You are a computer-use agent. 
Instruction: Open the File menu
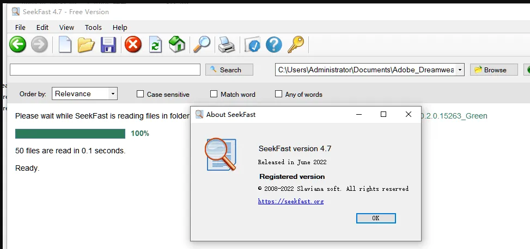click(20, 27)
